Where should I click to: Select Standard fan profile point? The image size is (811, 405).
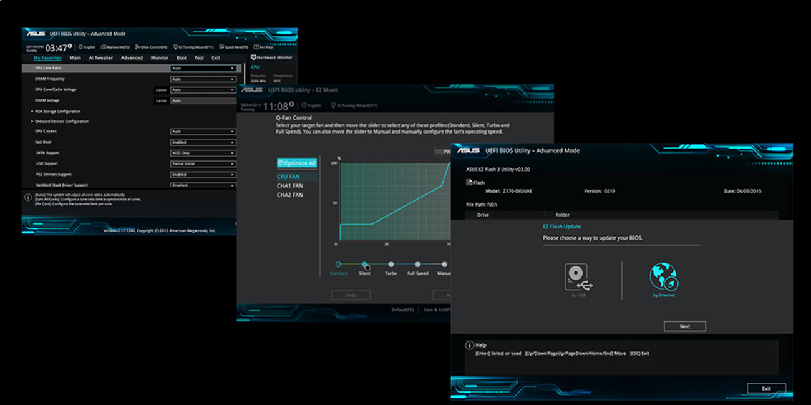coord(338,265)
